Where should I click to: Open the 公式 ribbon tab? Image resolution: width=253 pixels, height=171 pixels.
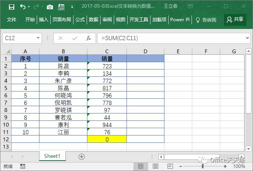[x=80, y=20]
